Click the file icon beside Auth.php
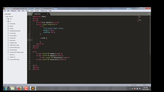 (8, 24)
